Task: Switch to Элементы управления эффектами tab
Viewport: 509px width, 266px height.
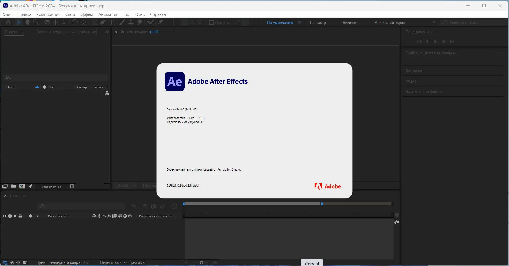Action: pyautogui.click(x=66, y=32)
